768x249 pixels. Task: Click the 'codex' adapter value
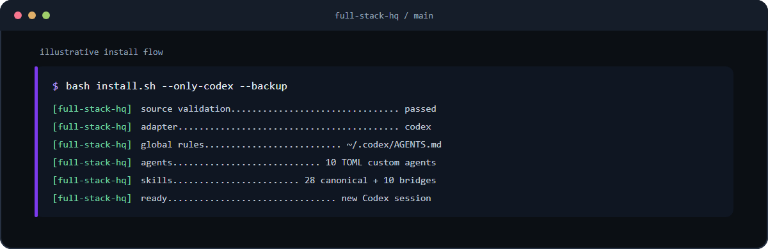click(418, 127)
